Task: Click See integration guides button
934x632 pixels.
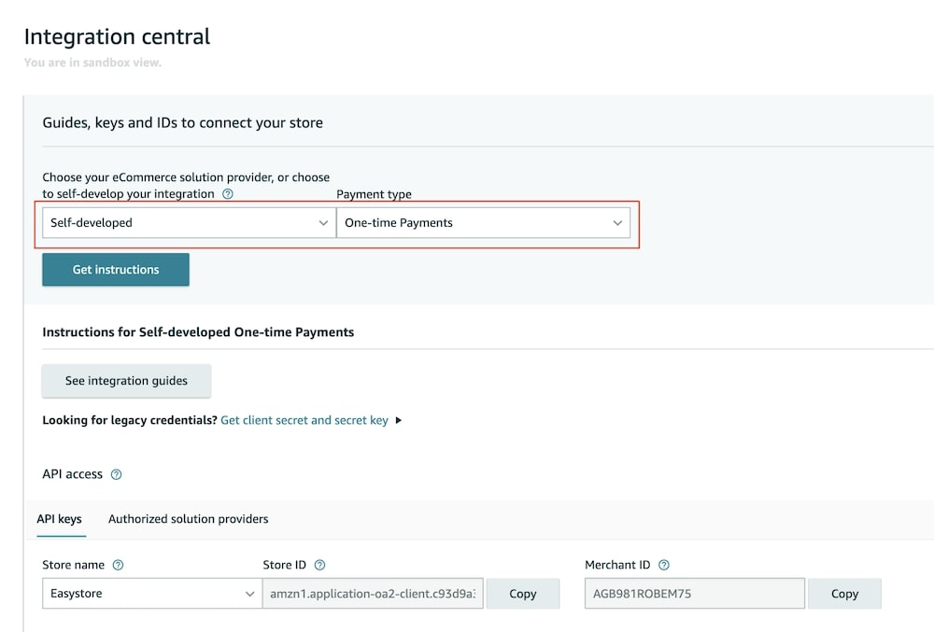Action: (x=126, y=381)
